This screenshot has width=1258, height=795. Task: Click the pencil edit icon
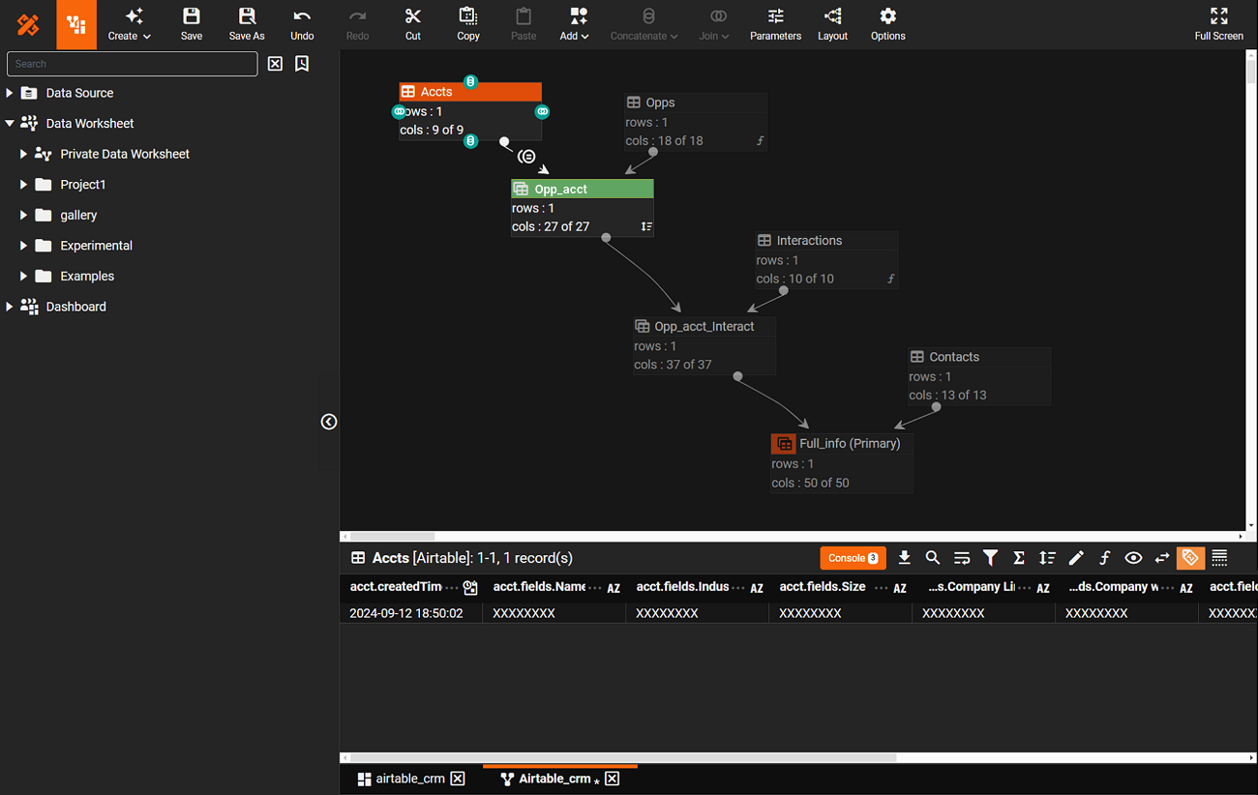coord(1076,558)
